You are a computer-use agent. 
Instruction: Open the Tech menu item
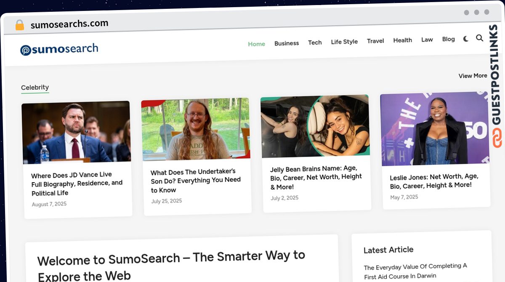315,42
